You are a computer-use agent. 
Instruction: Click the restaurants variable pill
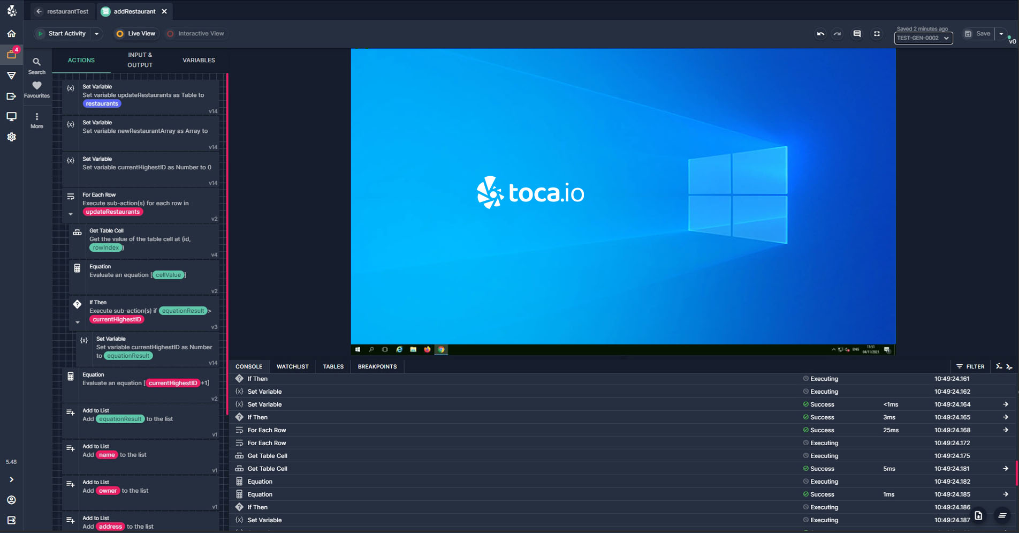pyautogui.click(x=102, y=104)
